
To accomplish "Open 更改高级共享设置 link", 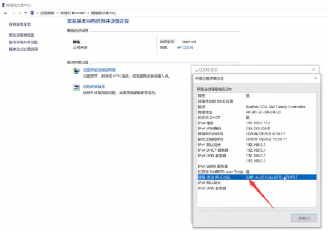I will coord(23,42).
